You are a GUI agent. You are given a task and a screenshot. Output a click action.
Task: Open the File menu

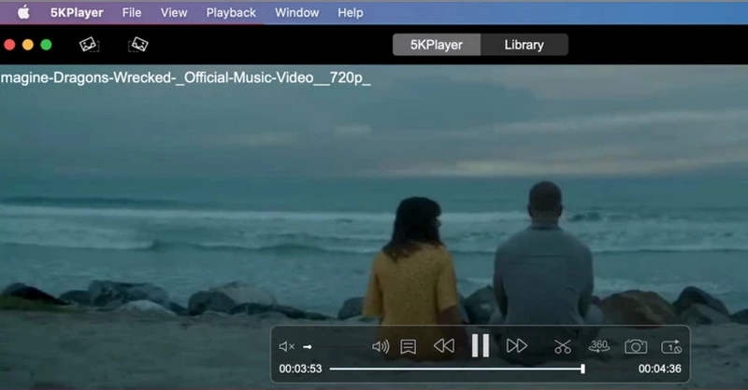point(132,13)
